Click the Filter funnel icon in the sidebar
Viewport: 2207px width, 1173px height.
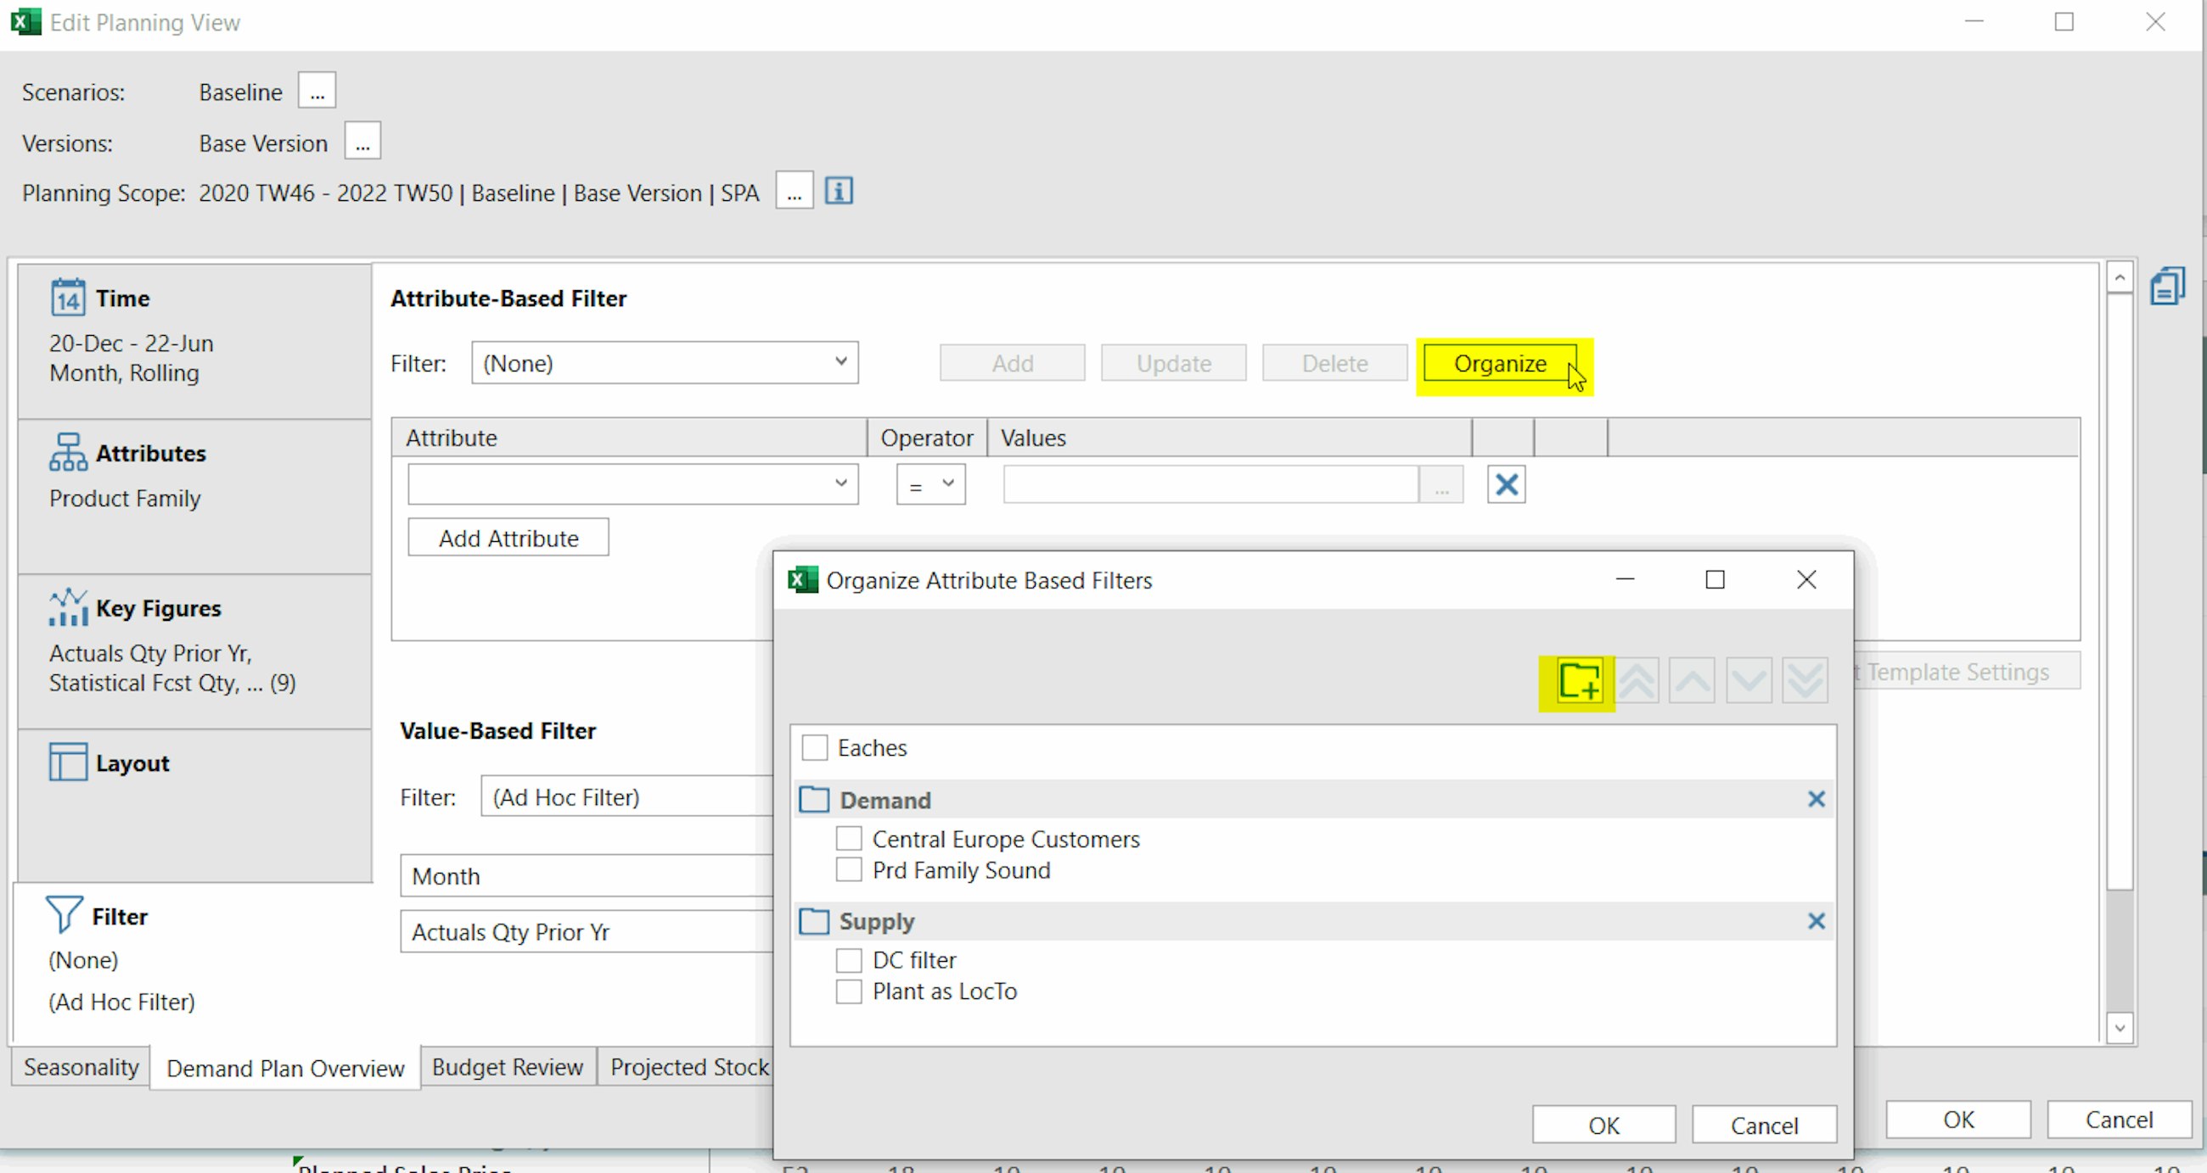tap(64, 914)
